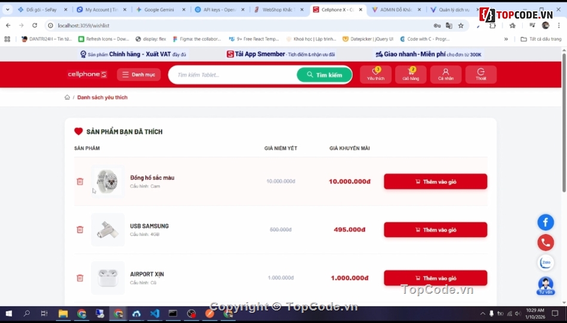
Task: Open the taskbar clock showing 10:29 AM
Action: tap(535, 313)
